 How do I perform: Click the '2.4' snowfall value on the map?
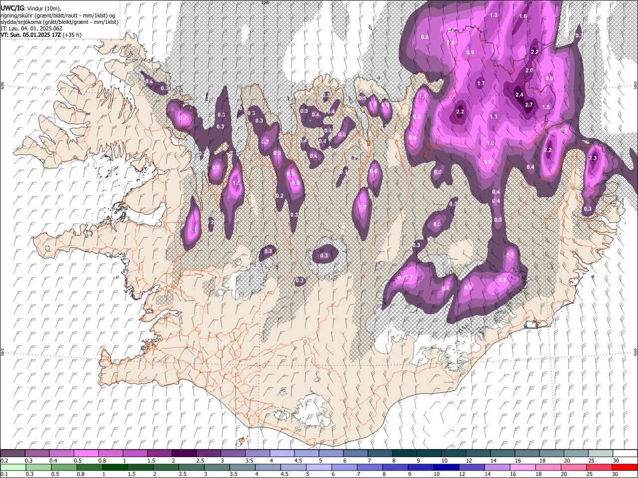click(x=519, y=95)
